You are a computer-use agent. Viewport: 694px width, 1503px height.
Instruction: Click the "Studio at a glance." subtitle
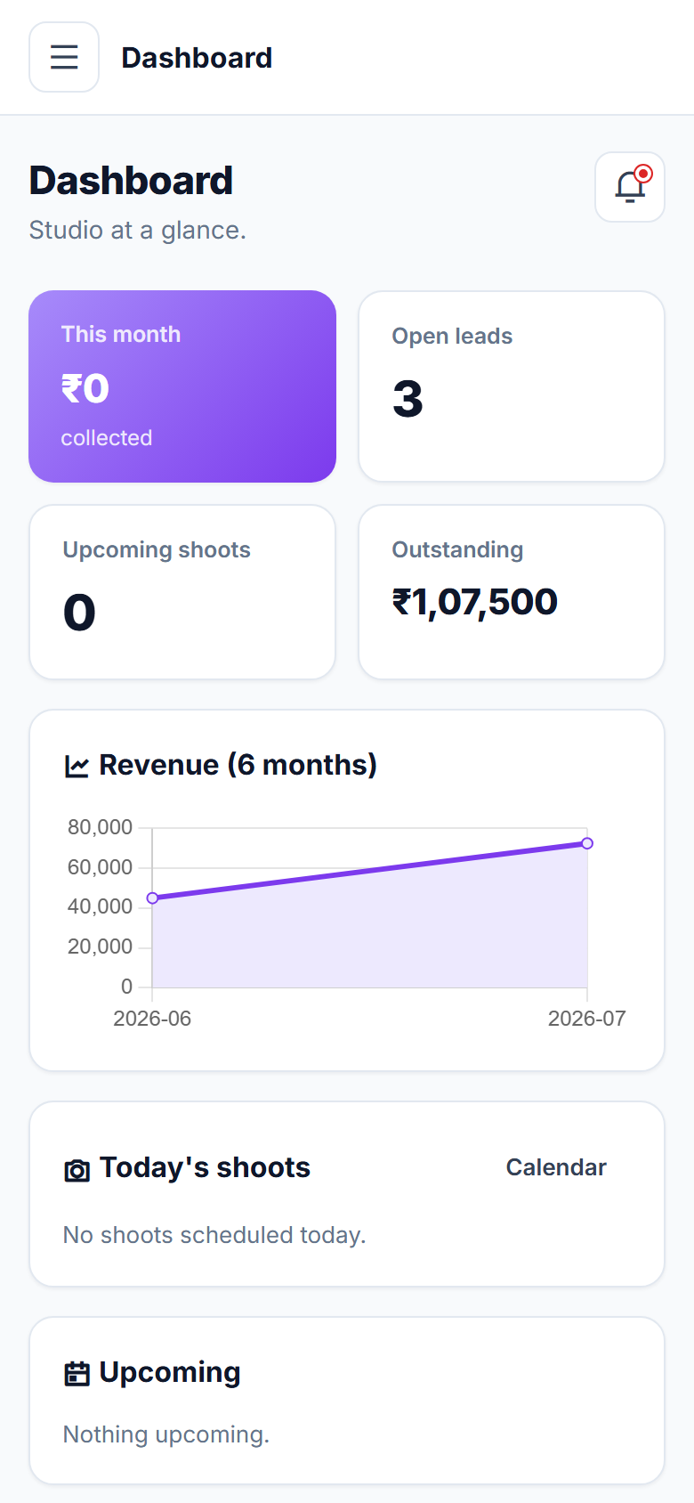tap(137, 230)
